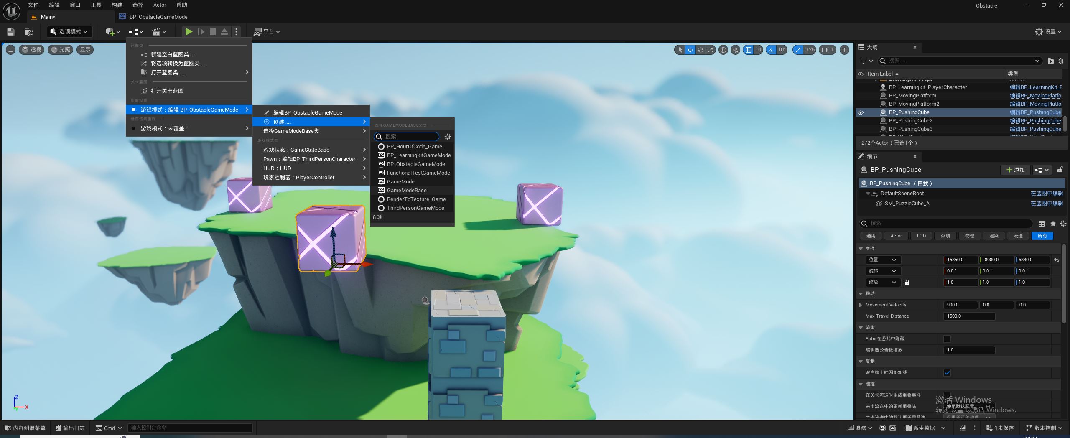Open the 版本控制 source control dropdown
This screenshot has height=438, width=1070.
tap(1044, 428)
